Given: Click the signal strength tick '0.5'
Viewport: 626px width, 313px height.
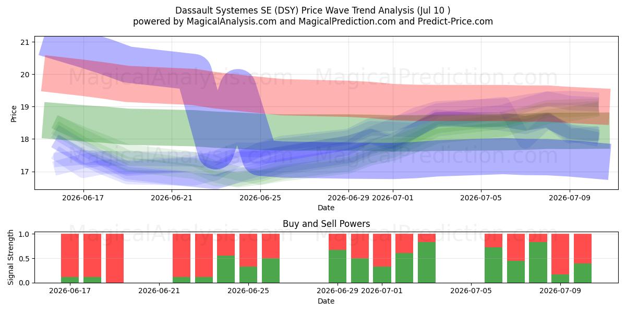Looking at the screenshot, I should [x=25, y=258].
